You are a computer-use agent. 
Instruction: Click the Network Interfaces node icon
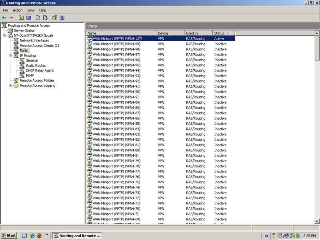[x=16, y=40]
